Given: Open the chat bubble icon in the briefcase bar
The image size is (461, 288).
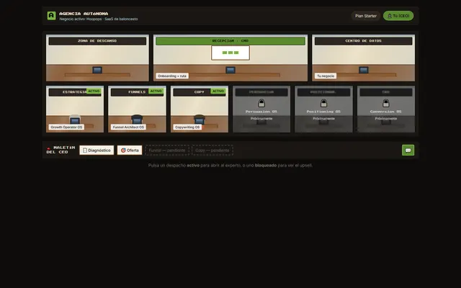Looking at the screenshot, I should (x=408, y=150).
